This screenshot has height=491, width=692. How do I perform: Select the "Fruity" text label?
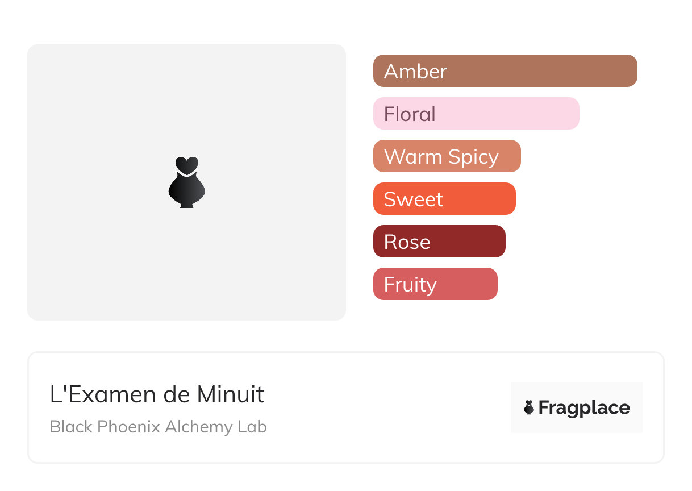pyautogui.click(x=410, y=285)
